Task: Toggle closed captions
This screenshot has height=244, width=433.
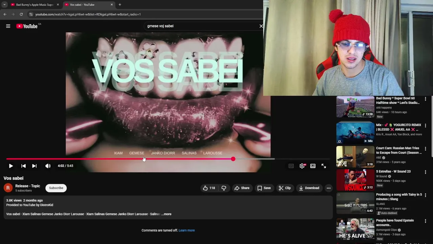Action: 291,166
